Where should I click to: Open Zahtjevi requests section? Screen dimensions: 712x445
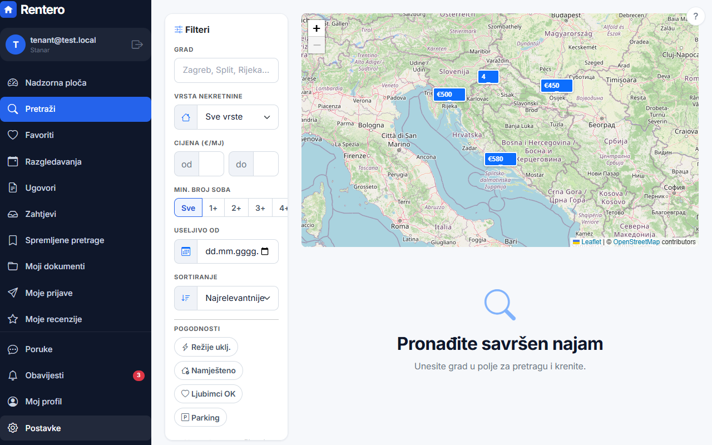(x=76, y=214)
